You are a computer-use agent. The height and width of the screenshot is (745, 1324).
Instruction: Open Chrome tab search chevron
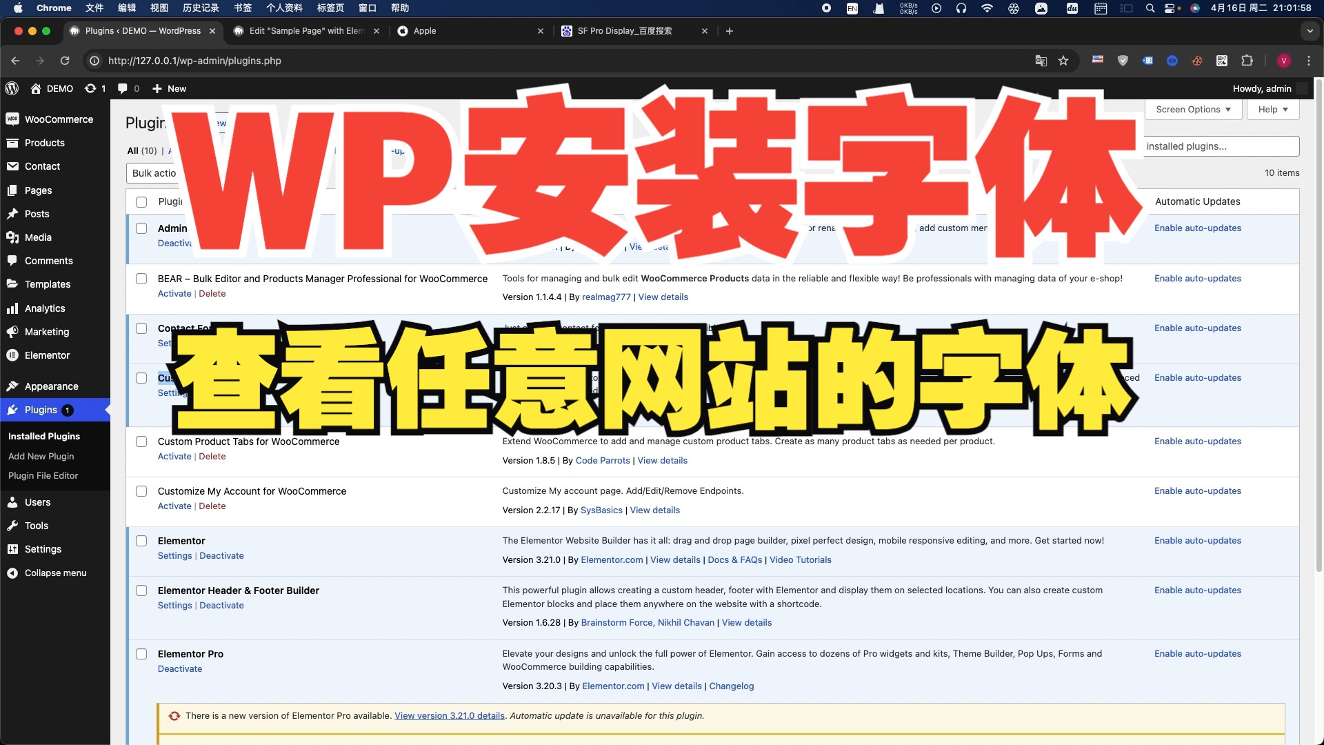click(1310, 31)
